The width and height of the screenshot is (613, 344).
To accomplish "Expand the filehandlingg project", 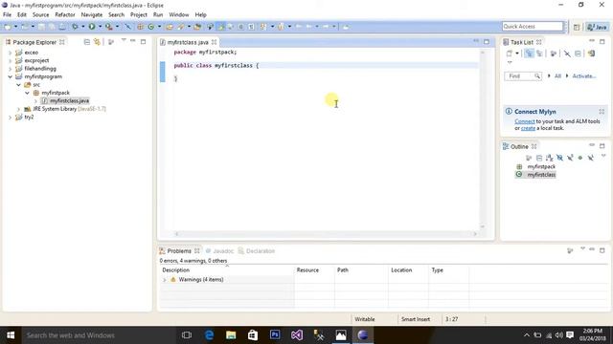I will (x=11, y=69).
